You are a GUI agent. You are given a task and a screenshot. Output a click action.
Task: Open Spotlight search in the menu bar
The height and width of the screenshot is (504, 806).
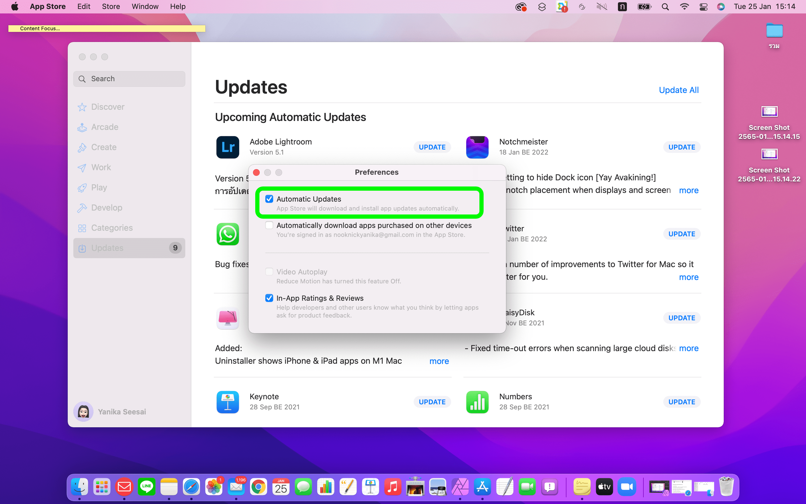coord(665,7)
